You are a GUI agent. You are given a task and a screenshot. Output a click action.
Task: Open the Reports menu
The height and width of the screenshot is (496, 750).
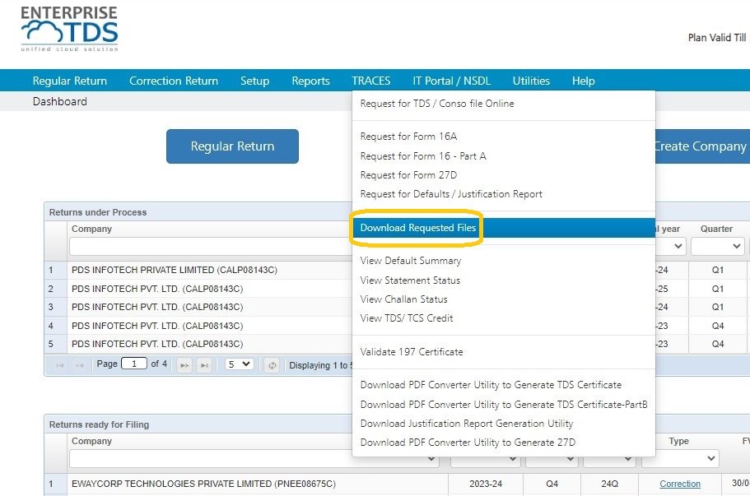click(x=310, y=81)
